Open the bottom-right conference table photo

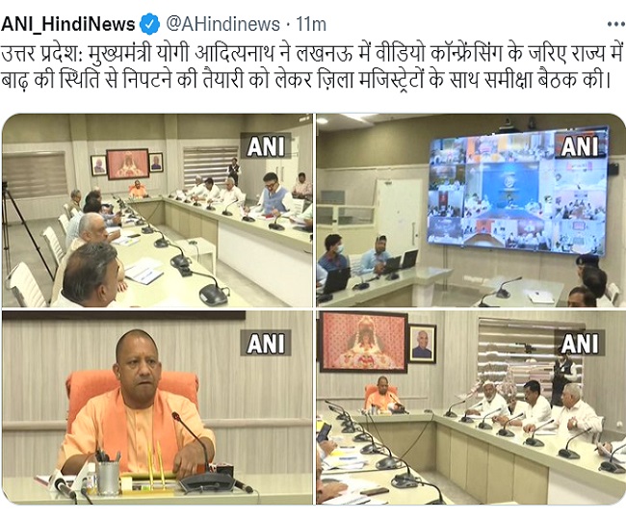click(x=470, y=407)
